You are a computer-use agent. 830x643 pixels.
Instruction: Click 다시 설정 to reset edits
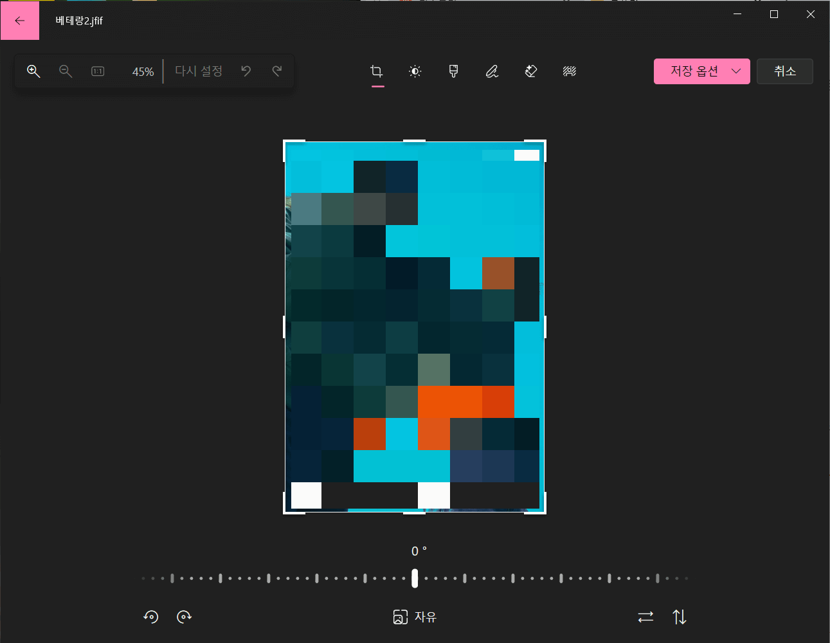[198, 71]
